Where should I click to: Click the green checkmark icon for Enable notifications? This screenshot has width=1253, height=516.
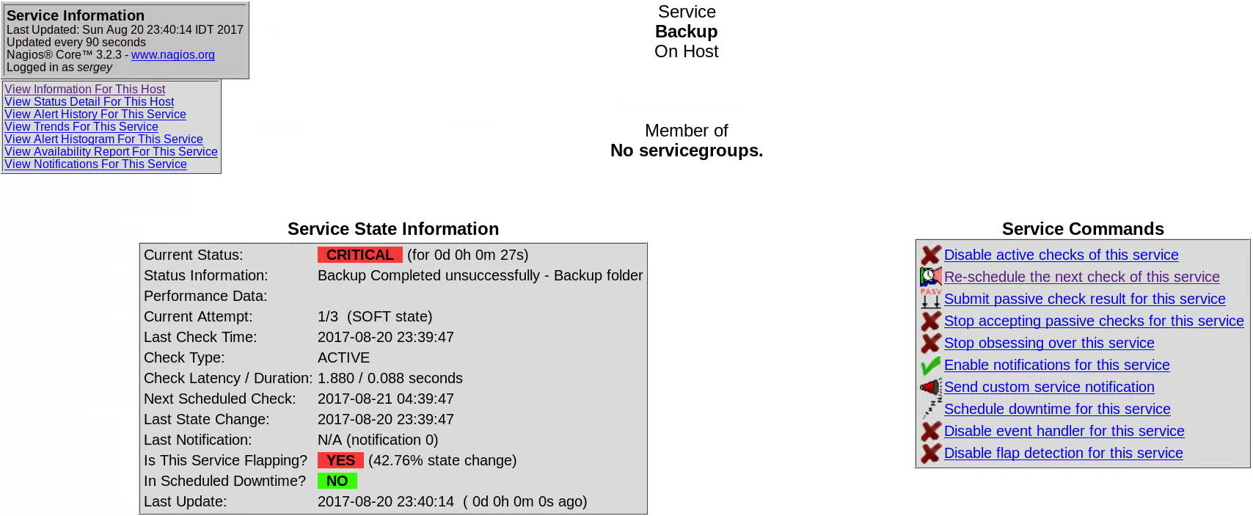[x=931, y=365]
